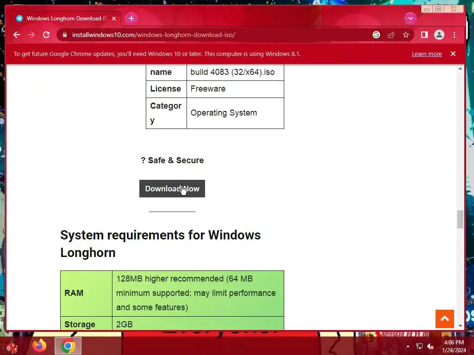Click the scrollbar up arrow
Viewport: 474px width, 355px height.
(460, 69)
